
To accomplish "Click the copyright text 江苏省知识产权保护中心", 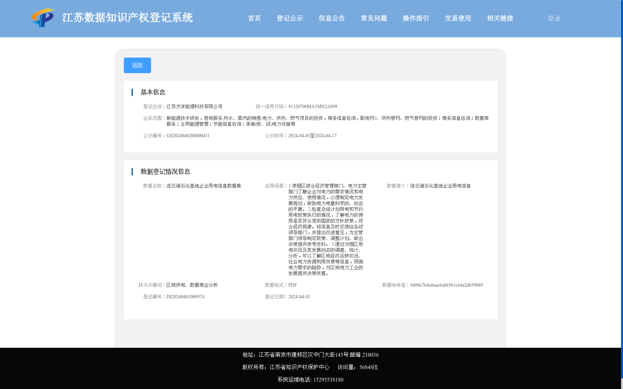I will pyautogui.click(x=299, y=367).
